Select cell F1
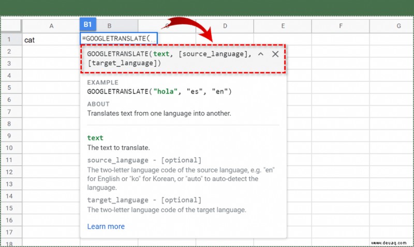The image size is (414, 247). pyautogui.click(x=341, y=40)
